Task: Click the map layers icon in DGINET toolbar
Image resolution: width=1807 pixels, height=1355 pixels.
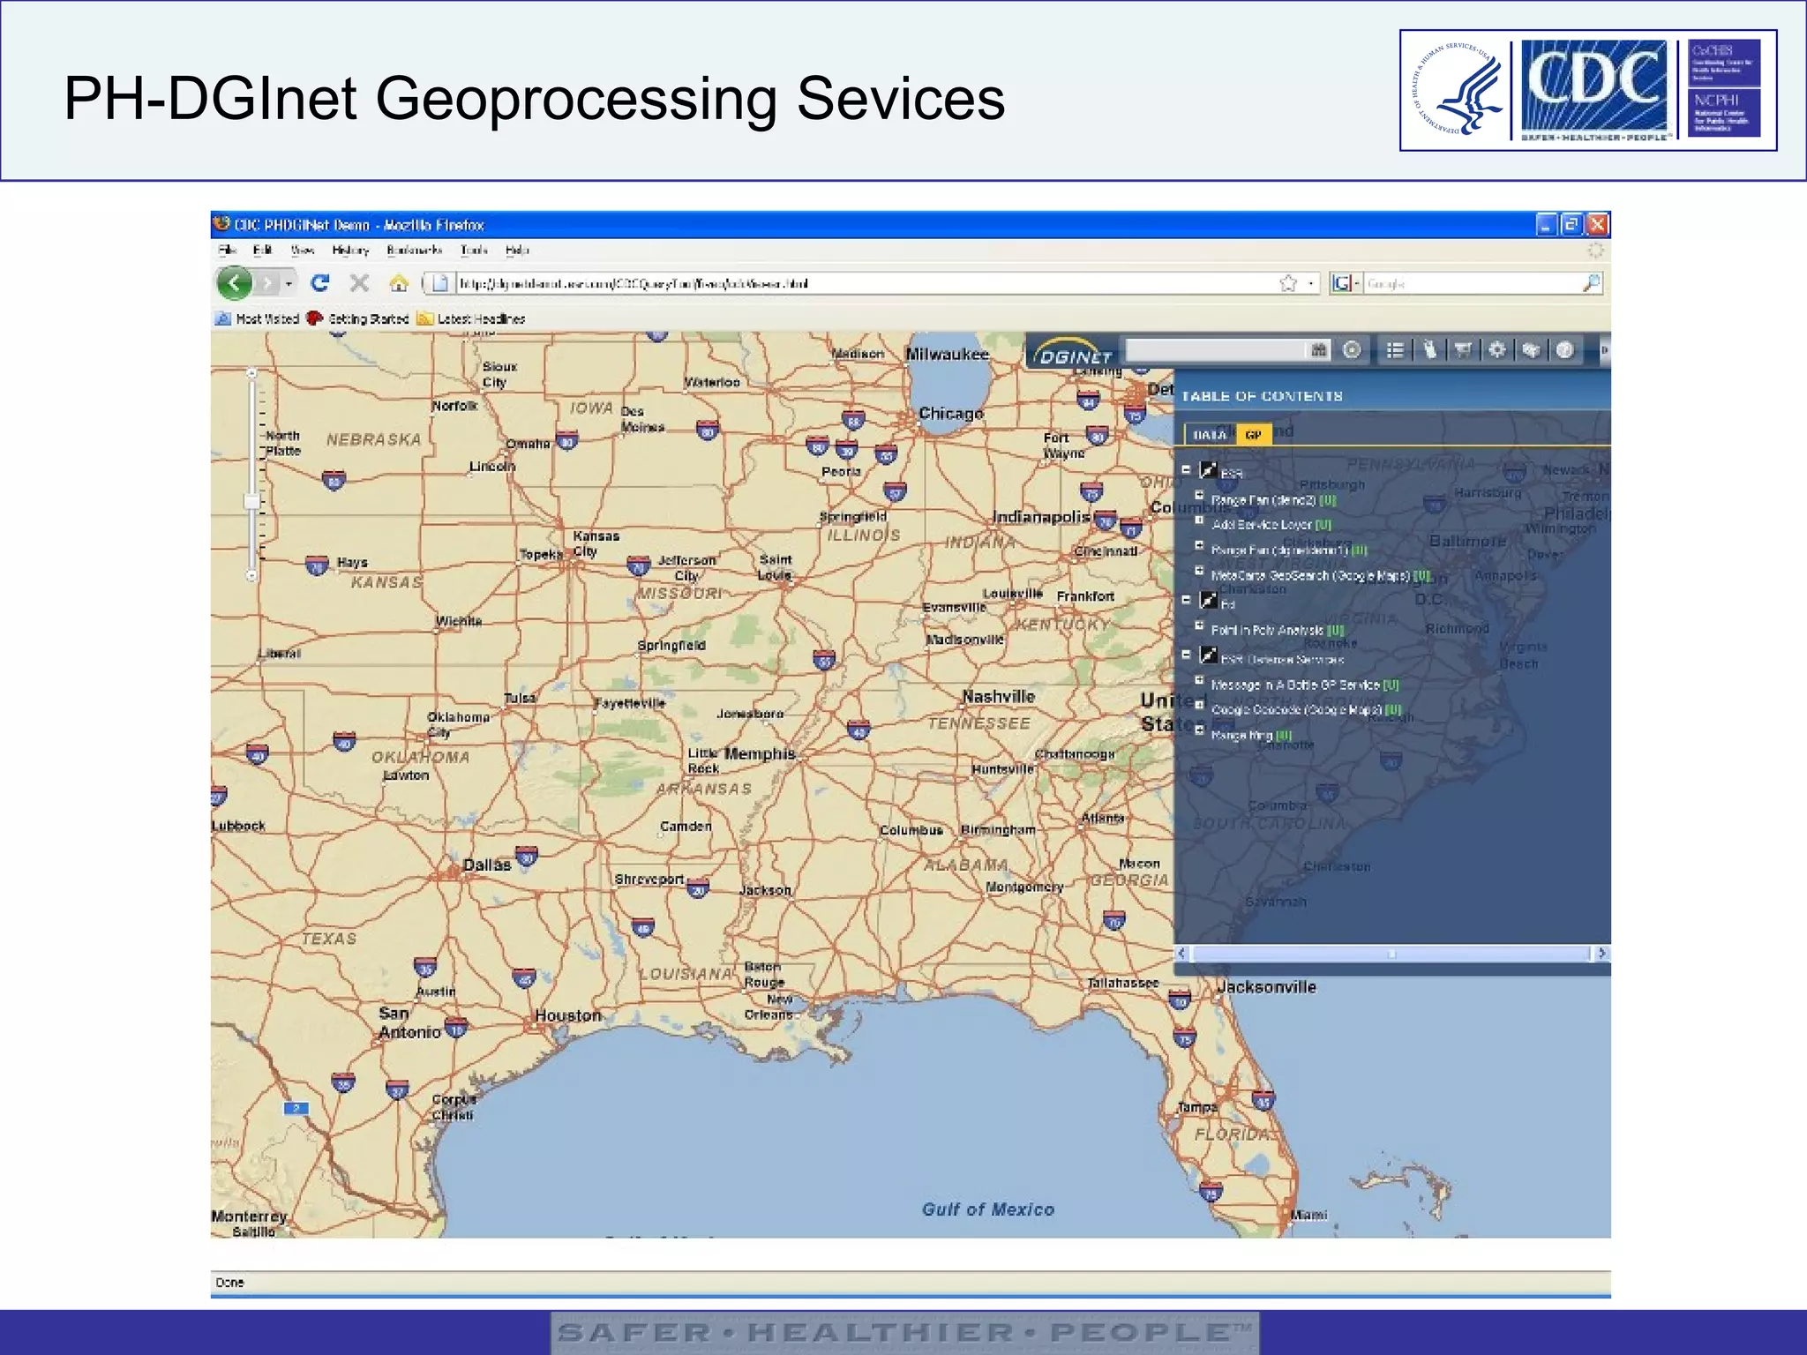Action: click(x=1531, y=350)
